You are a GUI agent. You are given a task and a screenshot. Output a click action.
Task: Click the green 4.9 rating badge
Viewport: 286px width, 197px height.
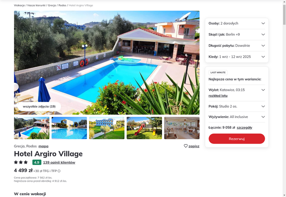click(37, 162)
